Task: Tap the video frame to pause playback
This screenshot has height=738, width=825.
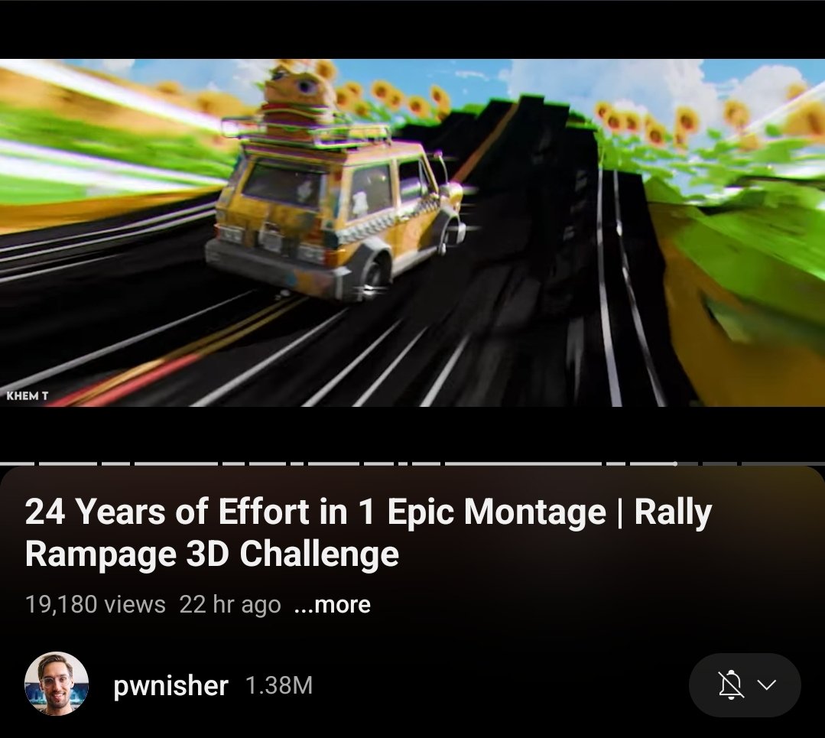Action: pyautogui.click(x=413, y=232)
